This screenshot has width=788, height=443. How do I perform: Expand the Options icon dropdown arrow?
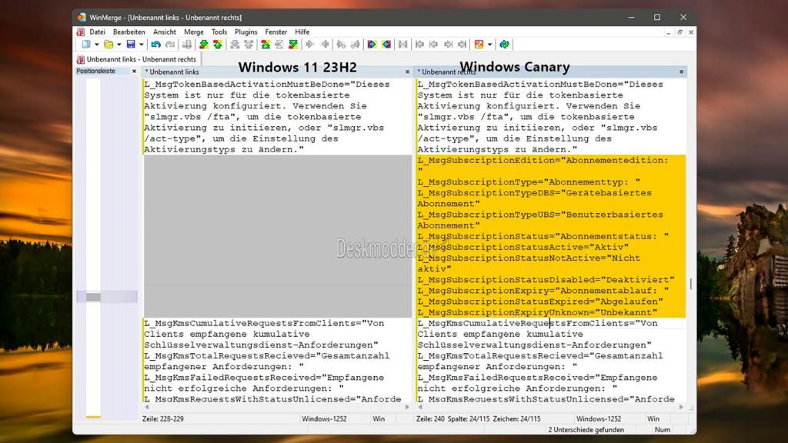click(x=490, y=44)
